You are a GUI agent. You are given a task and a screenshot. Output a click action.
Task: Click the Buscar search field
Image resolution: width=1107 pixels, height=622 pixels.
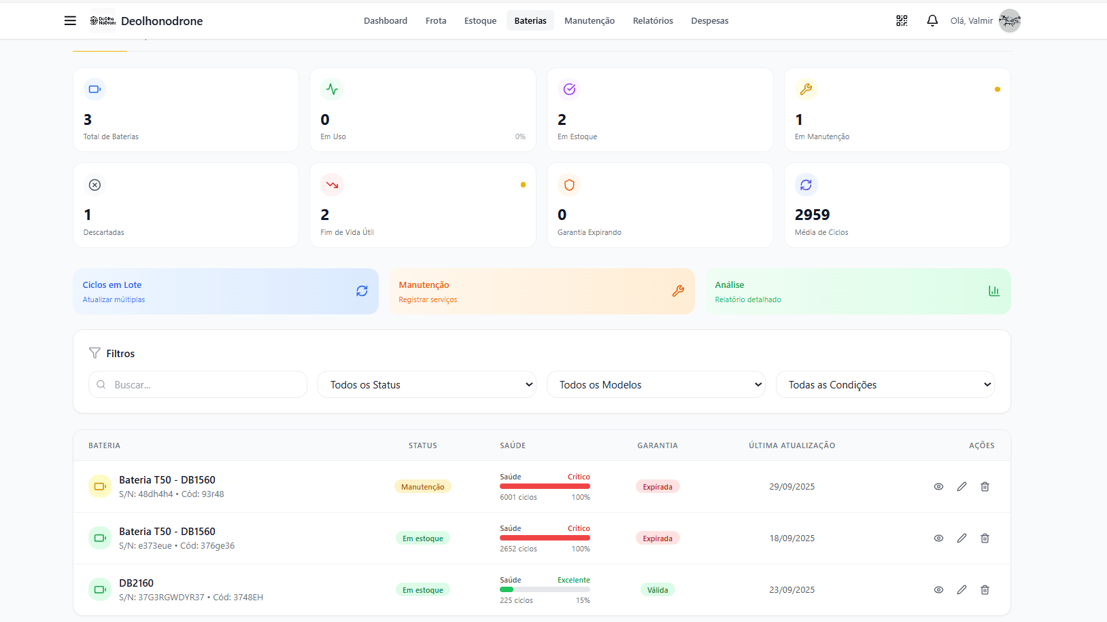pos(204,384)
